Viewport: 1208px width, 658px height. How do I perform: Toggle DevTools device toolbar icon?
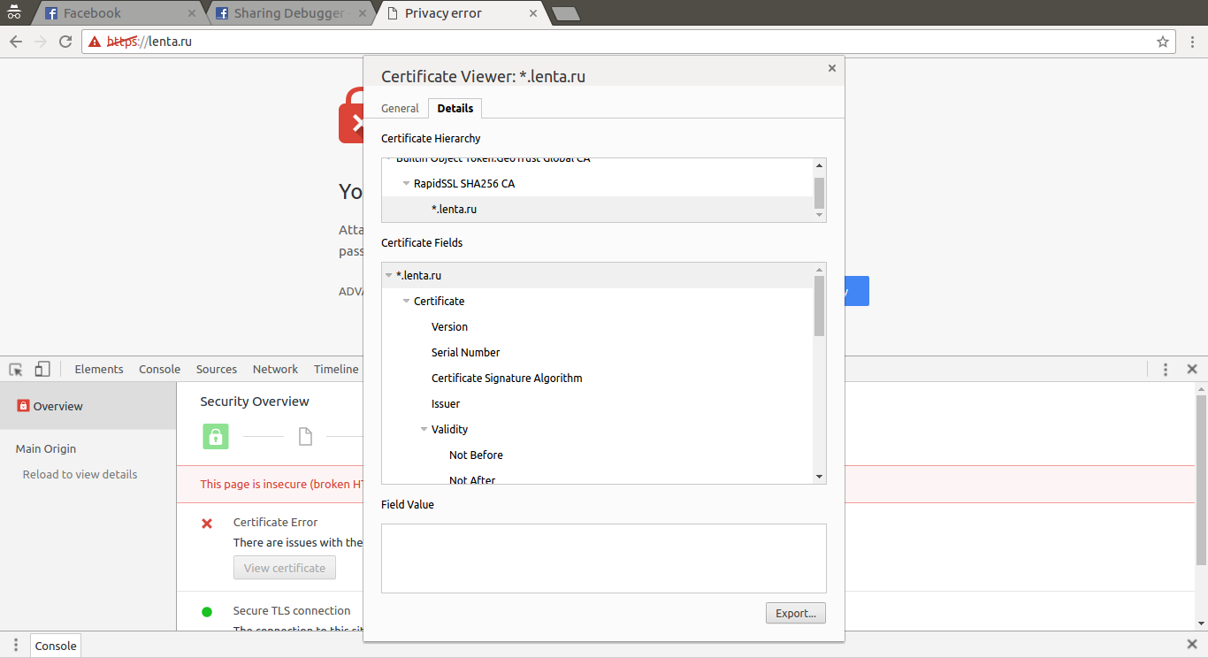click(x=42, y=370)
